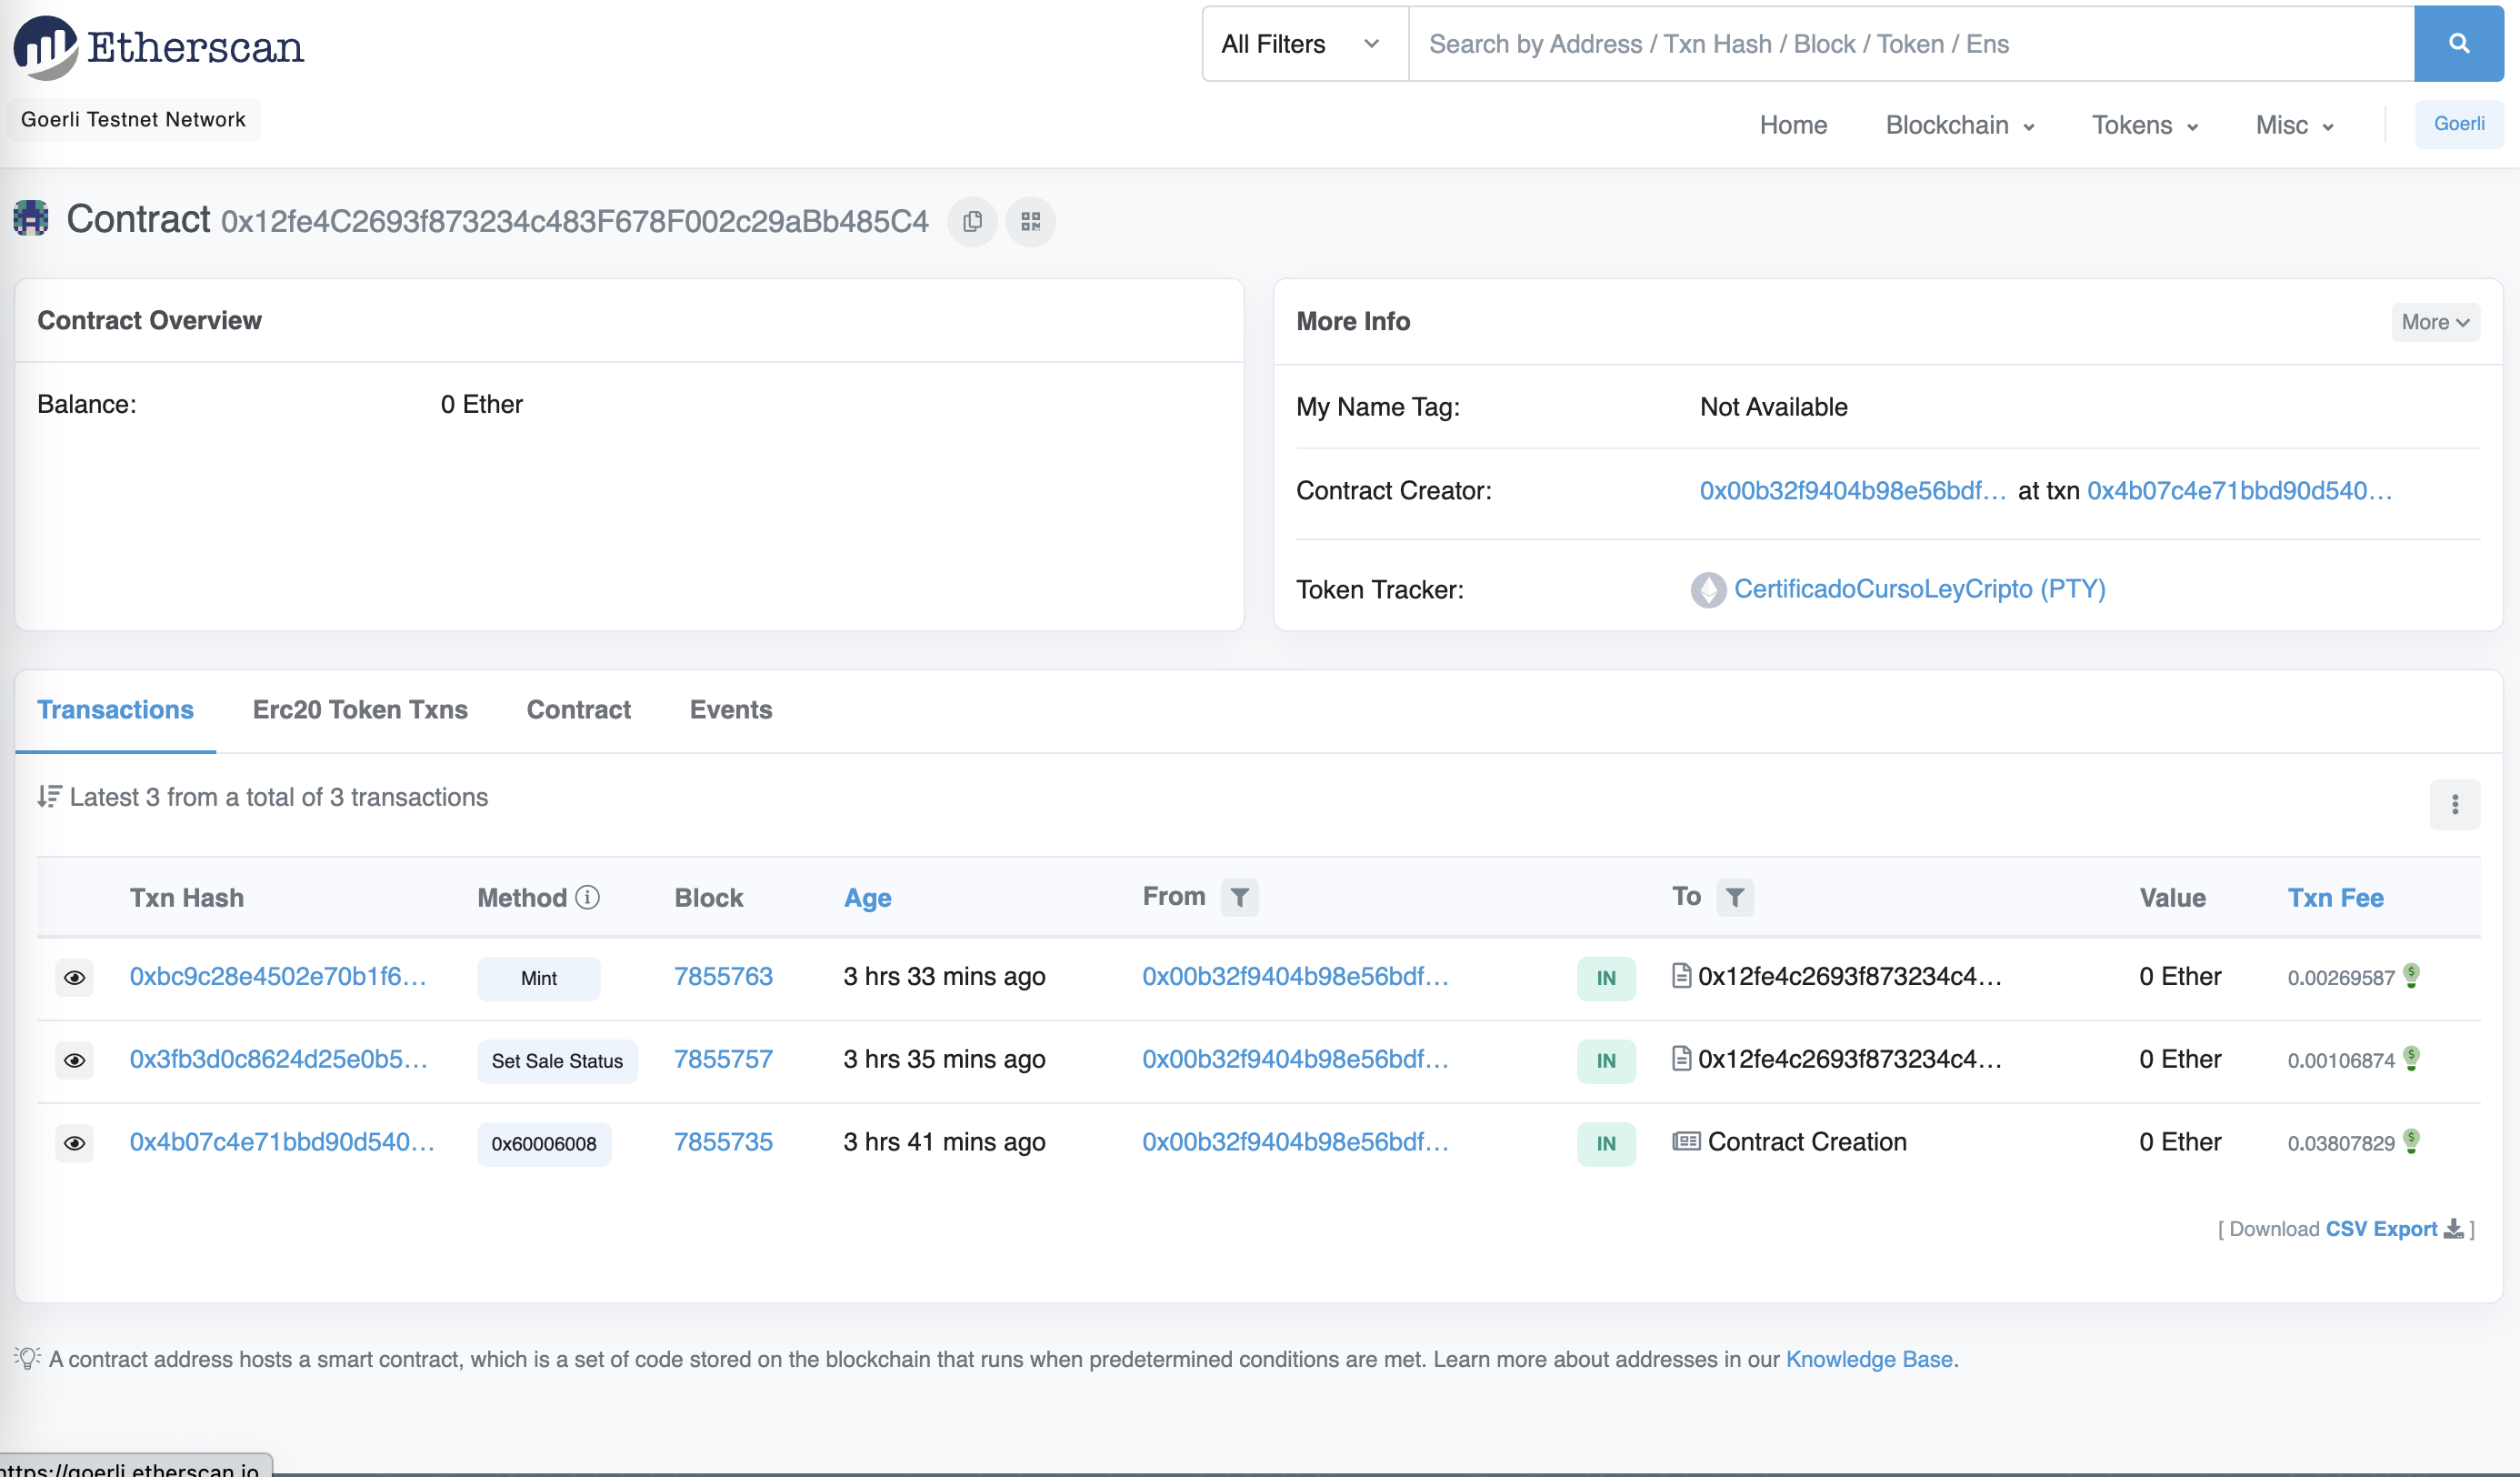Click green gas fee icon on Mint row
The width and height of the screenshot is (2520, 1477).
(2411, 975)
